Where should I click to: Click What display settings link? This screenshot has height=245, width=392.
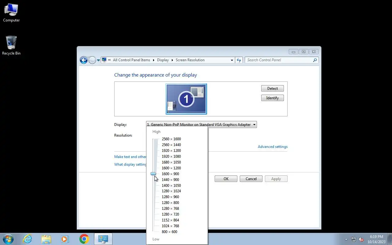130,164
